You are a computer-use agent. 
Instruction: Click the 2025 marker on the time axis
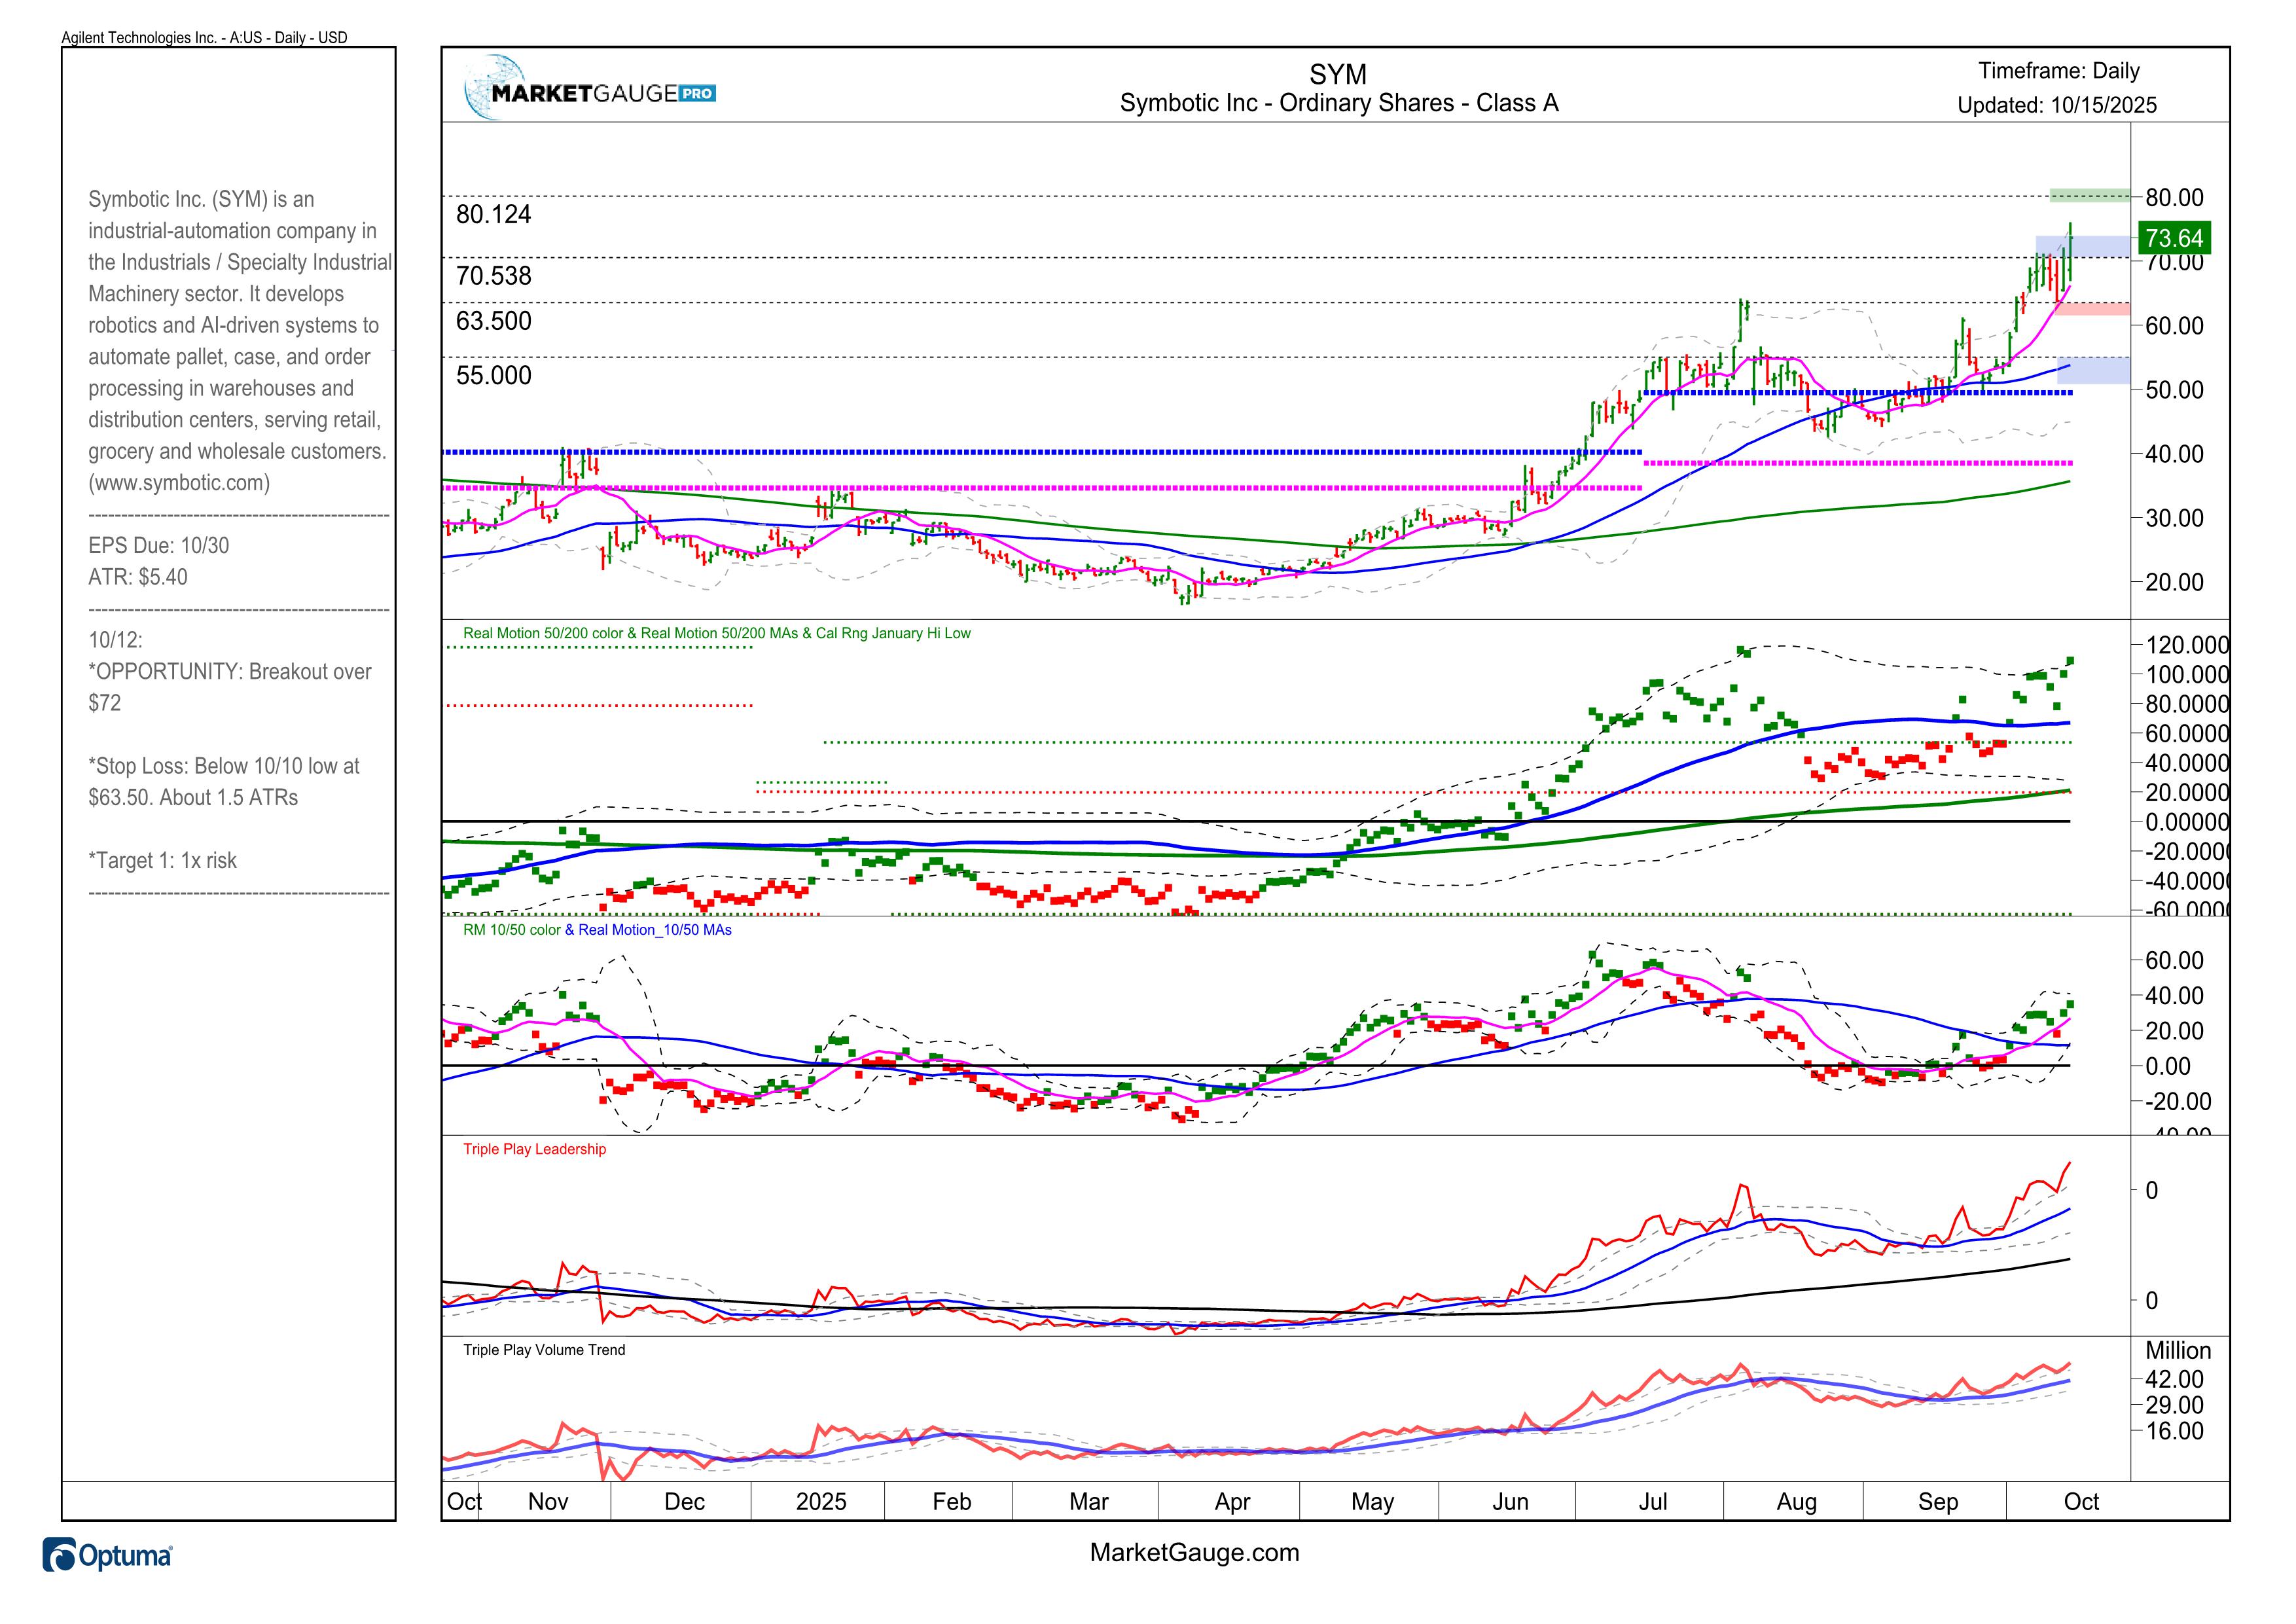(821, 1501)
